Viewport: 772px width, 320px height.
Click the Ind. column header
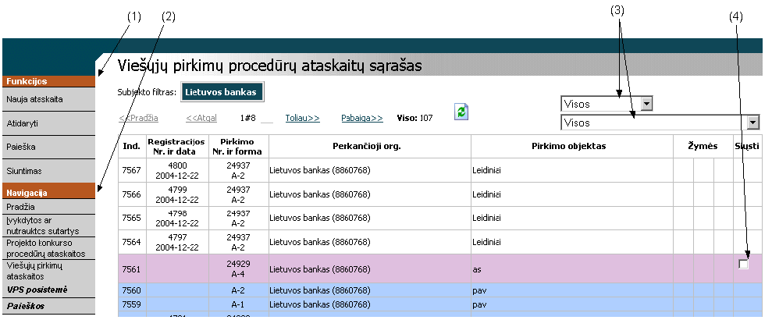pyautogui.click(x=130, y=146)
